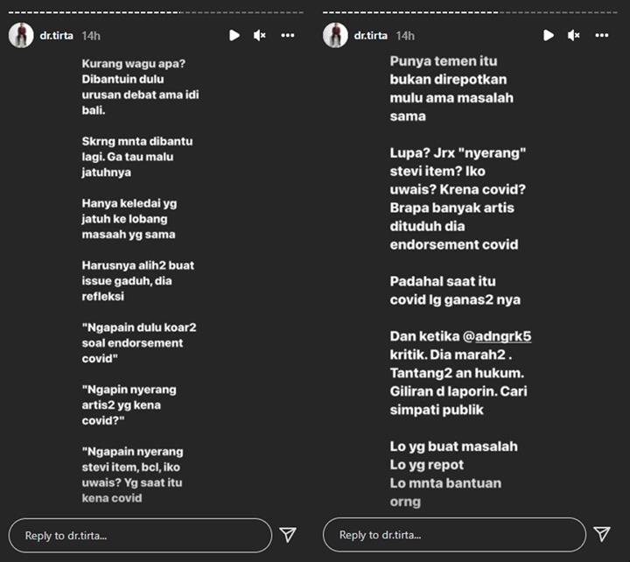
Task: Open more options on left story
Action: point(288,35)
